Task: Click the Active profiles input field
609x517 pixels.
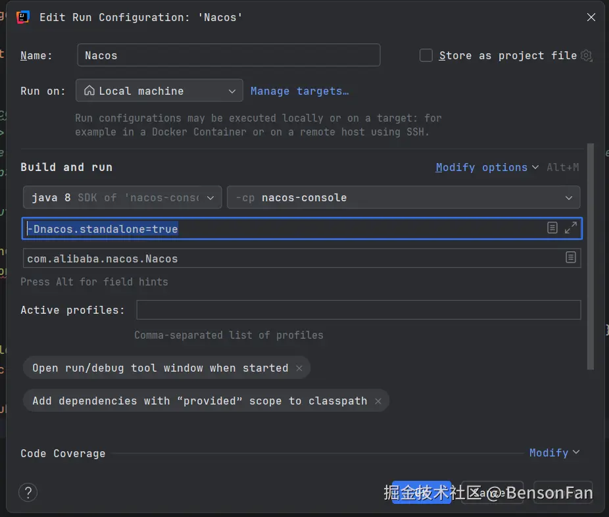Action: click(358, 310)
